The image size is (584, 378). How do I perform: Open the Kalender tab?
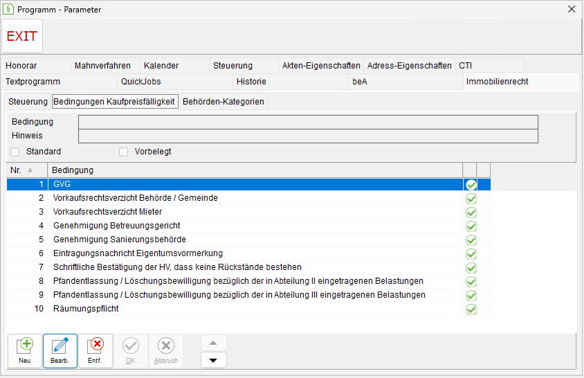pos(174,66)
